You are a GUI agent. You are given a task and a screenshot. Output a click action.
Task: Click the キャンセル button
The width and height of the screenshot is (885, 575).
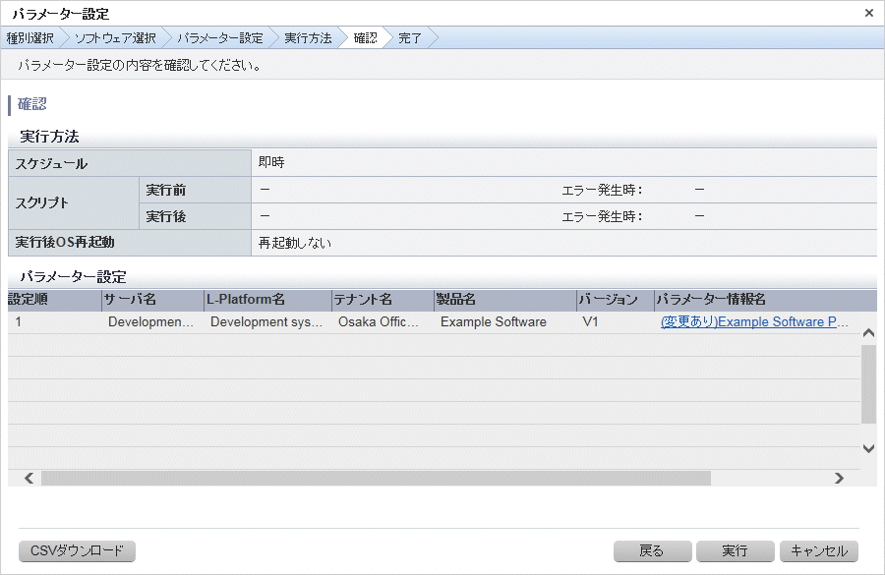819,550
